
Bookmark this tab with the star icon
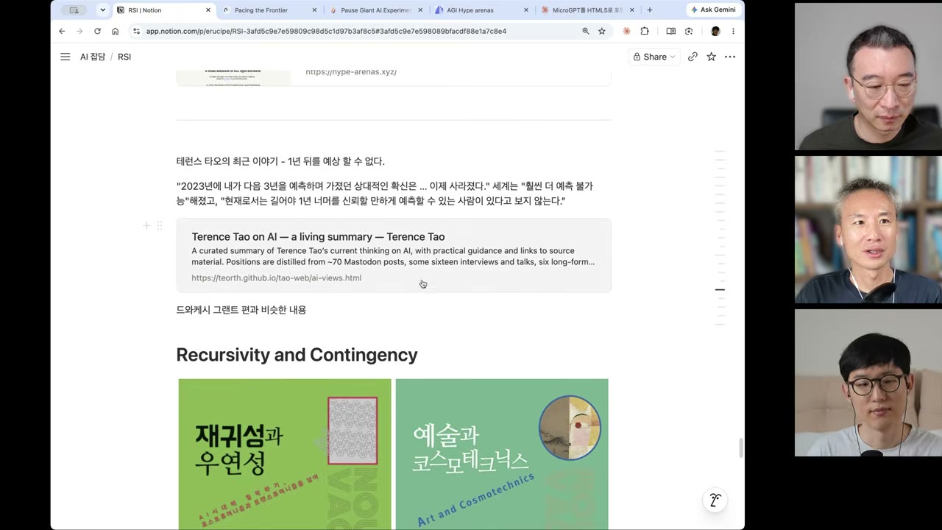coord(602,31)
